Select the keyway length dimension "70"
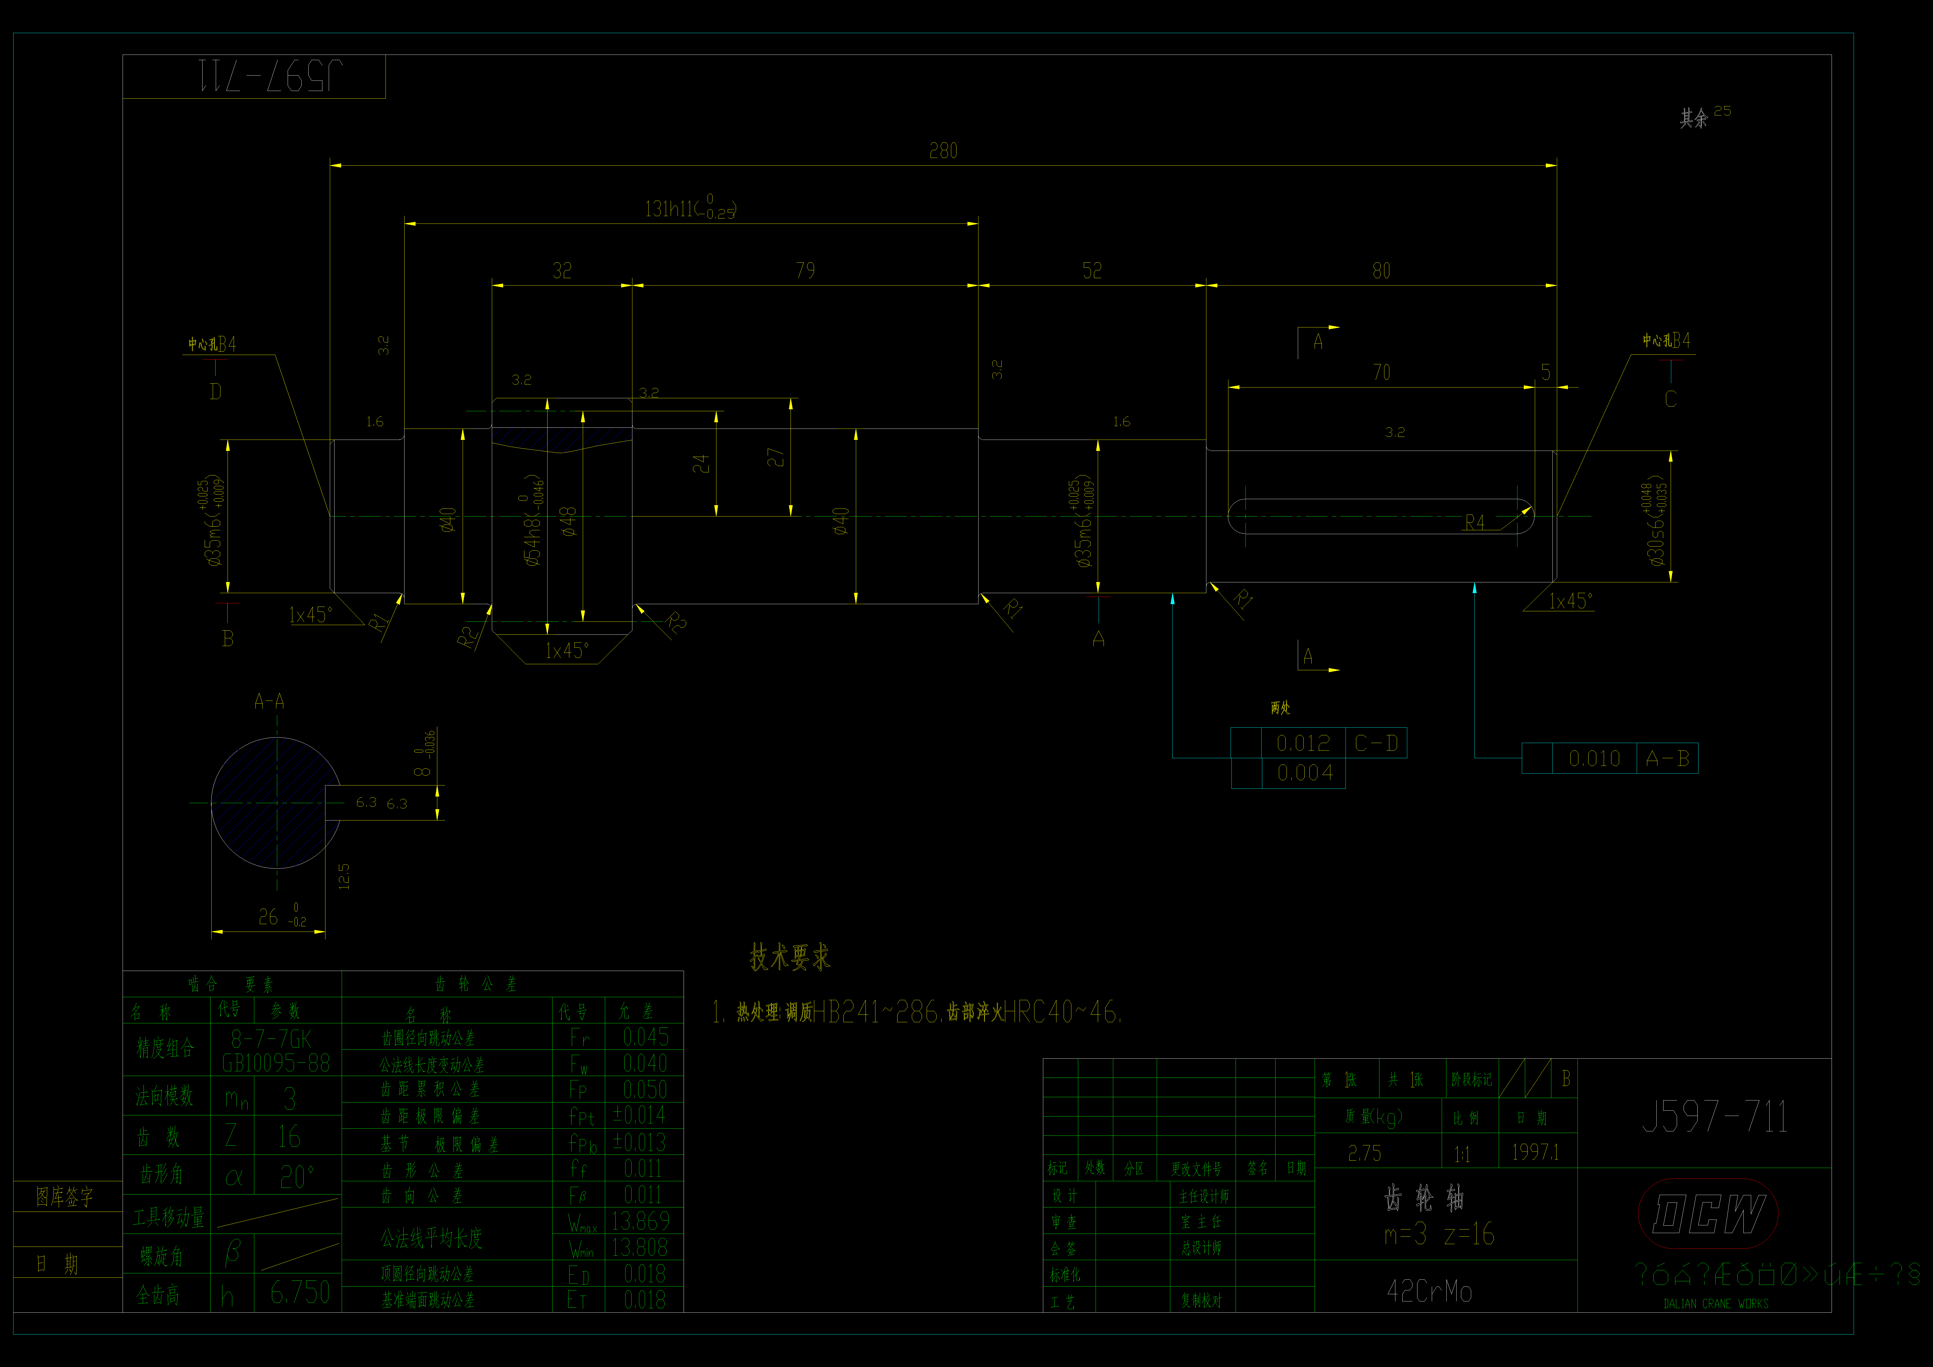 1382,372
